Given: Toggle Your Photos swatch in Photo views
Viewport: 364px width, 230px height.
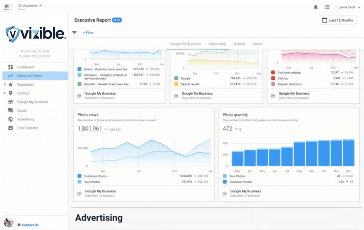Looking at the screenshot, I should pos(79,182).
